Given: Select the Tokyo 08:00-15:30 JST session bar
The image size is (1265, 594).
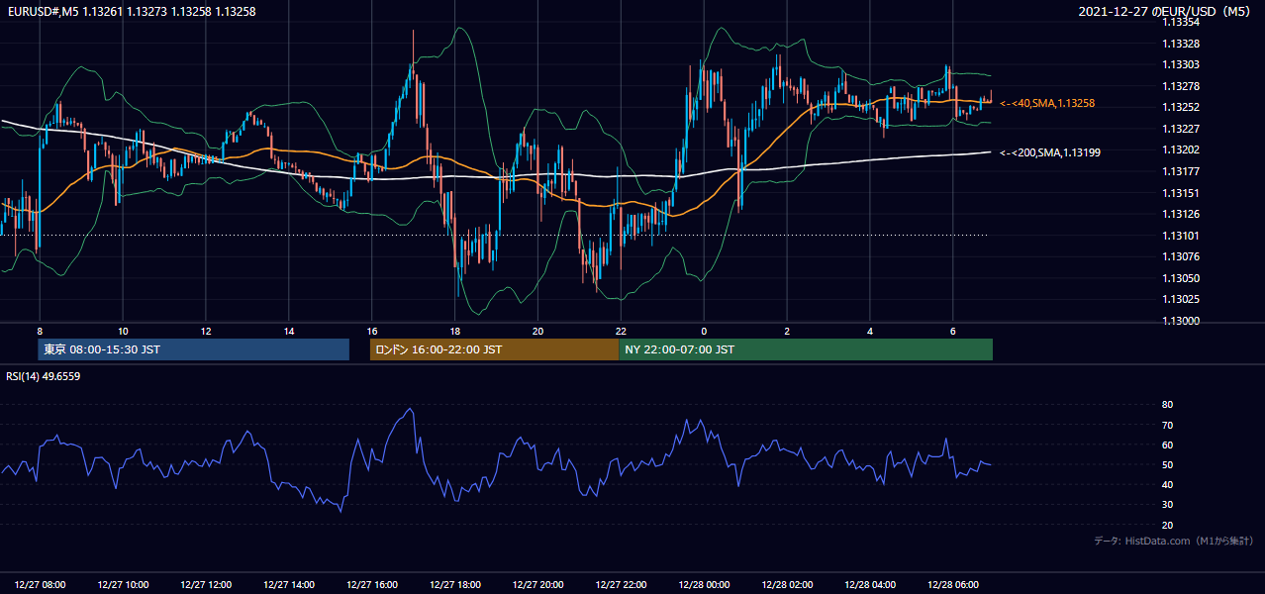Looking at the screenshot, I should point(194,349).
